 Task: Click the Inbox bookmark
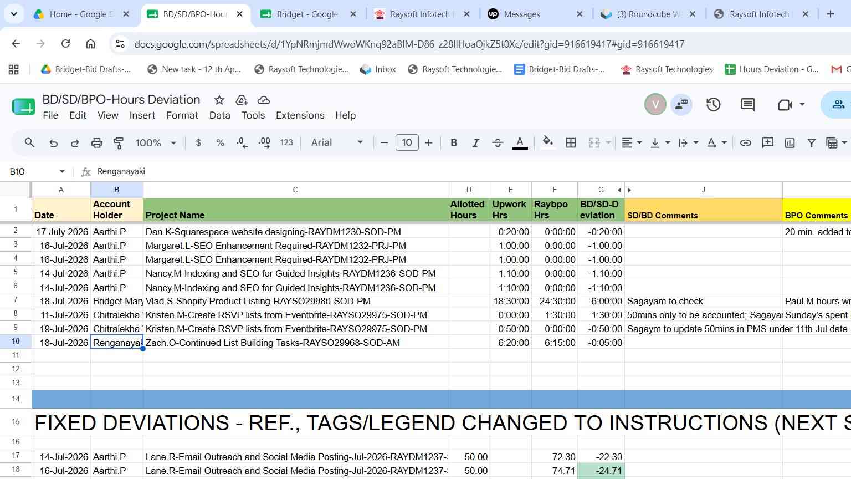coord(378,69)
